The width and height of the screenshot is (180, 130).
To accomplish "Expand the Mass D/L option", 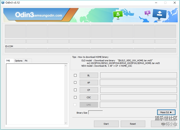I will pyautogui.click(x=166, y=112).
